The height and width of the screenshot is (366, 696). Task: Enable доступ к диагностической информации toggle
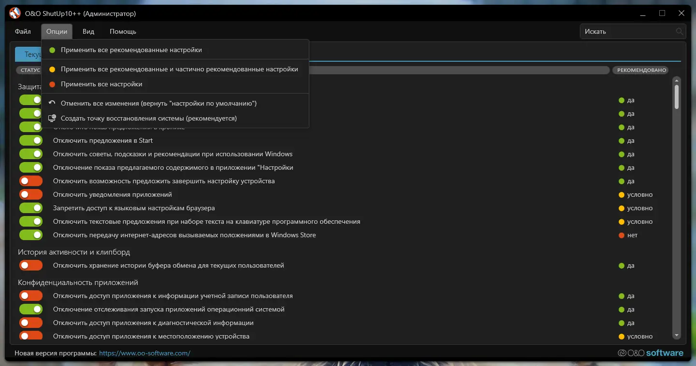pyautogui.click(x=31, y=323)
